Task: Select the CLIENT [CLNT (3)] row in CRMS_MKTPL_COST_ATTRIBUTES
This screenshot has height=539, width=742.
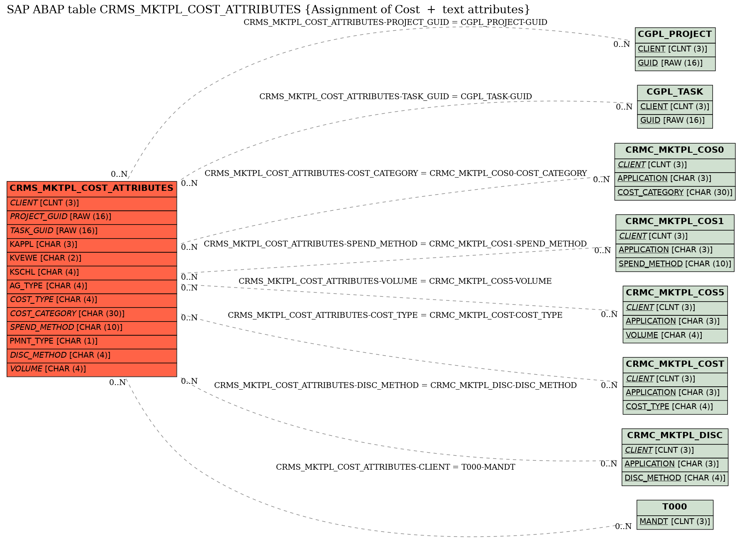Action: [92, 203]
